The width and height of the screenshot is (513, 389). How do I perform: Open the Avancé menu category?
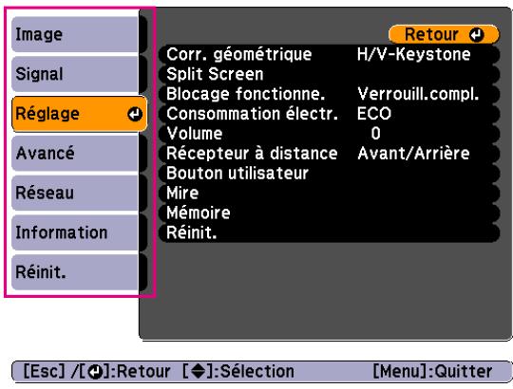[x=79, y=153]
